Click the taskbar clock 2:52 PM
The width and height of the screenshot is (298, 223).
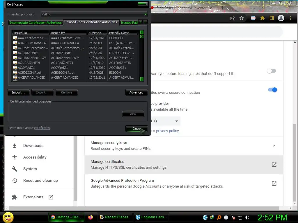(272, 217)
